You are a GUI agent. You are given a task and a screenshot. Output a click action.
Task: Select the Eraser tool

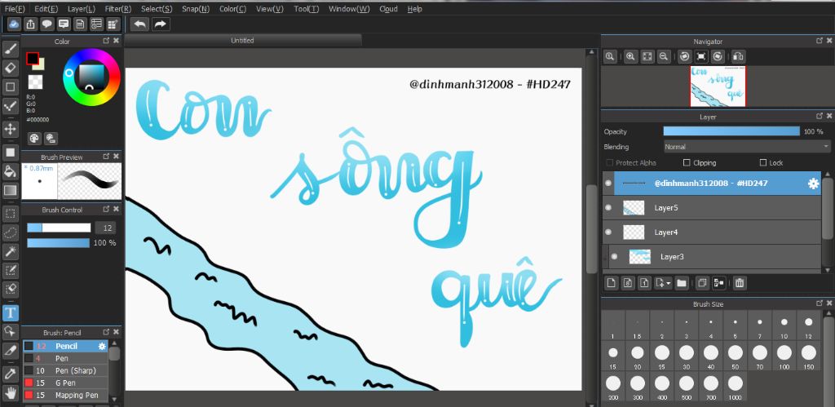tap(10, 68)
